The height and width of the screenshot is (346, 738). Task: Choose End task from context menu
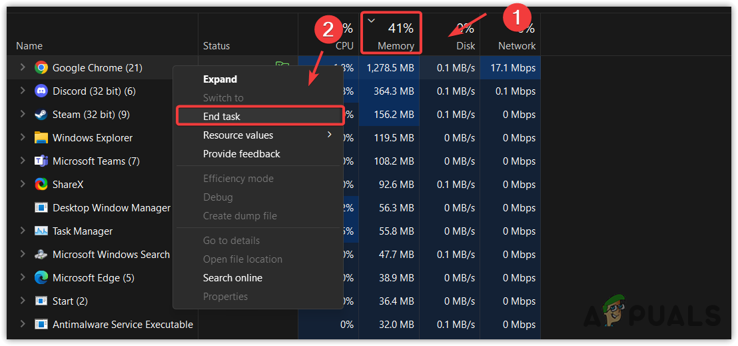(x=222, y=117)
